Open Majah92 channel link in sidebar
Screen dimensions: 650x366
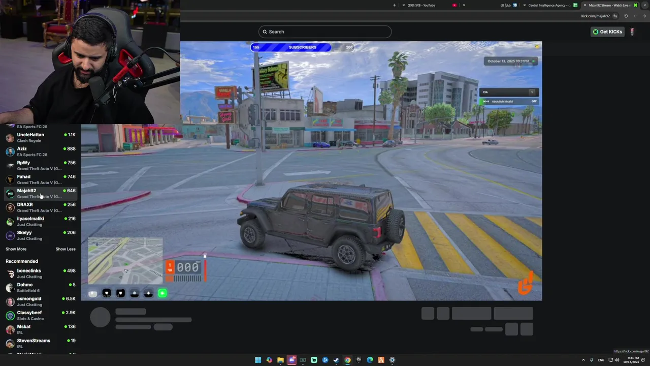41,193
